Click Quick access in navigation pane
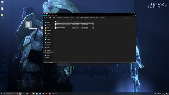Screen dimensions: 169x95 coord(48,21)
